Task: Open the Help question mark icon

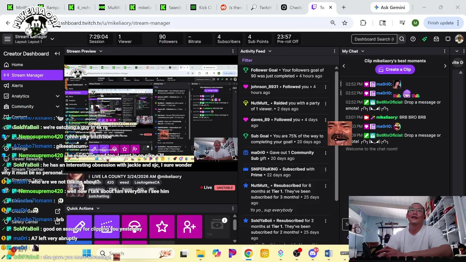Action: (x=413, y=39)
